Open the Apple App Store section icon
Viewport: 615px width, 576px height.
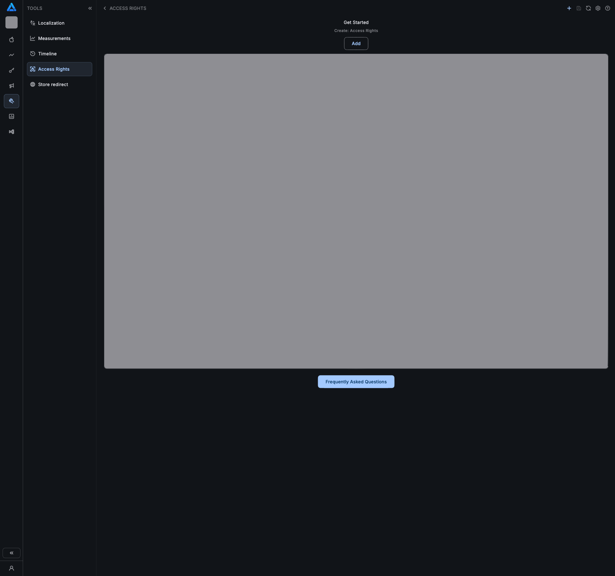(12, 40)
